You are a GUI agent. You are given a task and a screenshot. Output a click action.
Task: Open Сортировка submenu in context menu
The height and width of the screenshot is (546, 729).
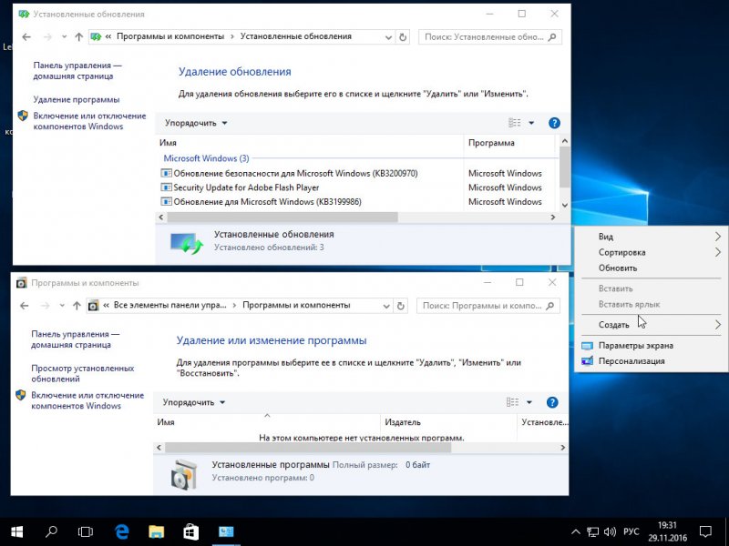click(x=652, y=253)
